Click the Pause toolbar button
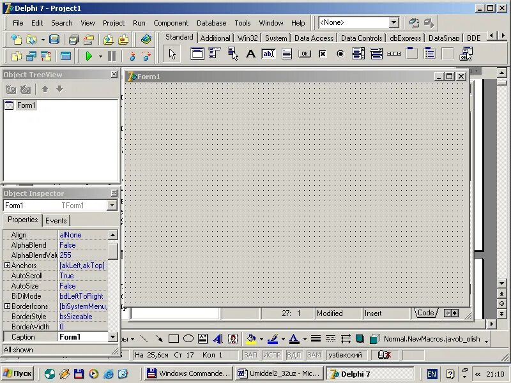The width and height of the screenshot is (511, 383). [112, 56]
